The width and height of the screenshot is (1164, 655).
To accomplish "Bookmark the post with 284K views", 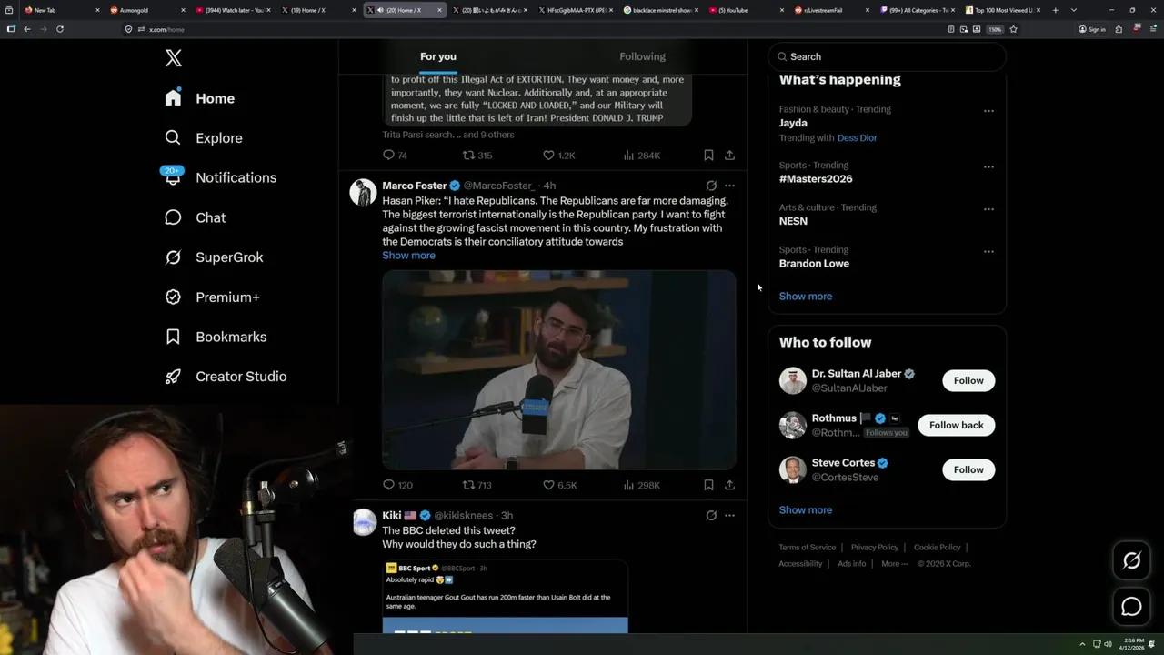I will coord(708,156).
